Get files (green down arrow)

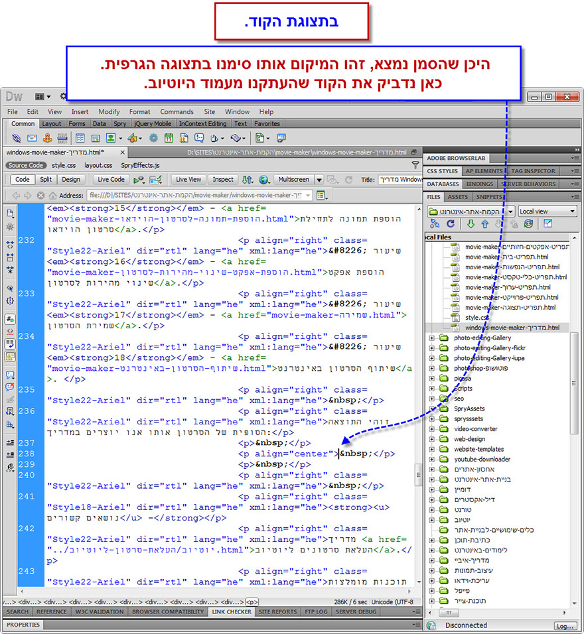coord(471,223)
